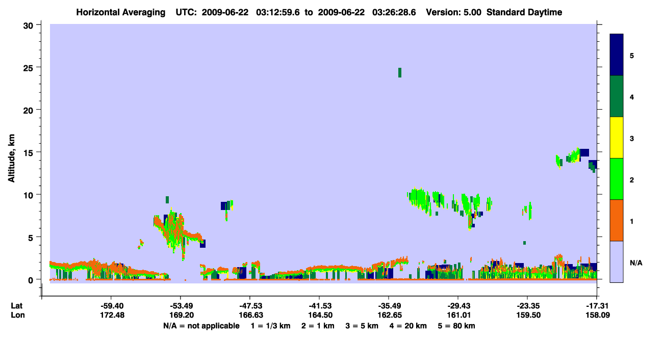Click latitude value -59.40

click(x=111, y=306)
